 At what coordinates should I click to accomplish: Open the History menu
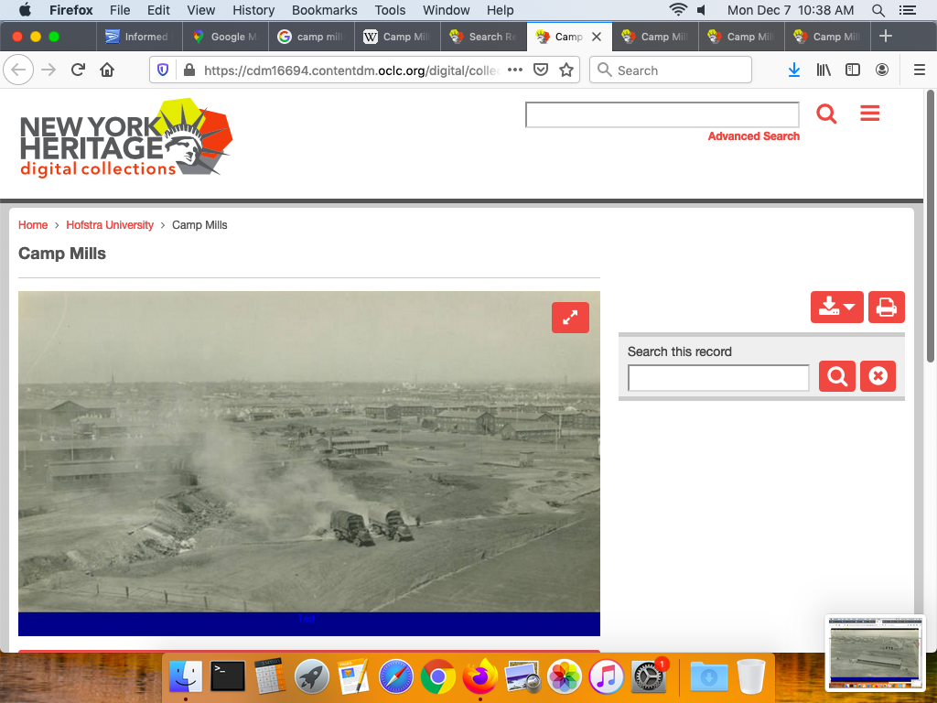tap(253, 10)
